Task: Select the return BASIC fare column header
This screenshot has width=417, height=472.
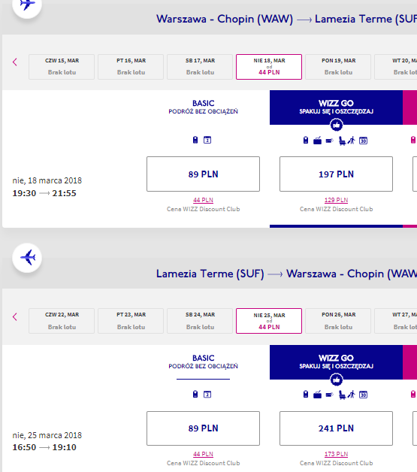Action: click(203, 362)
